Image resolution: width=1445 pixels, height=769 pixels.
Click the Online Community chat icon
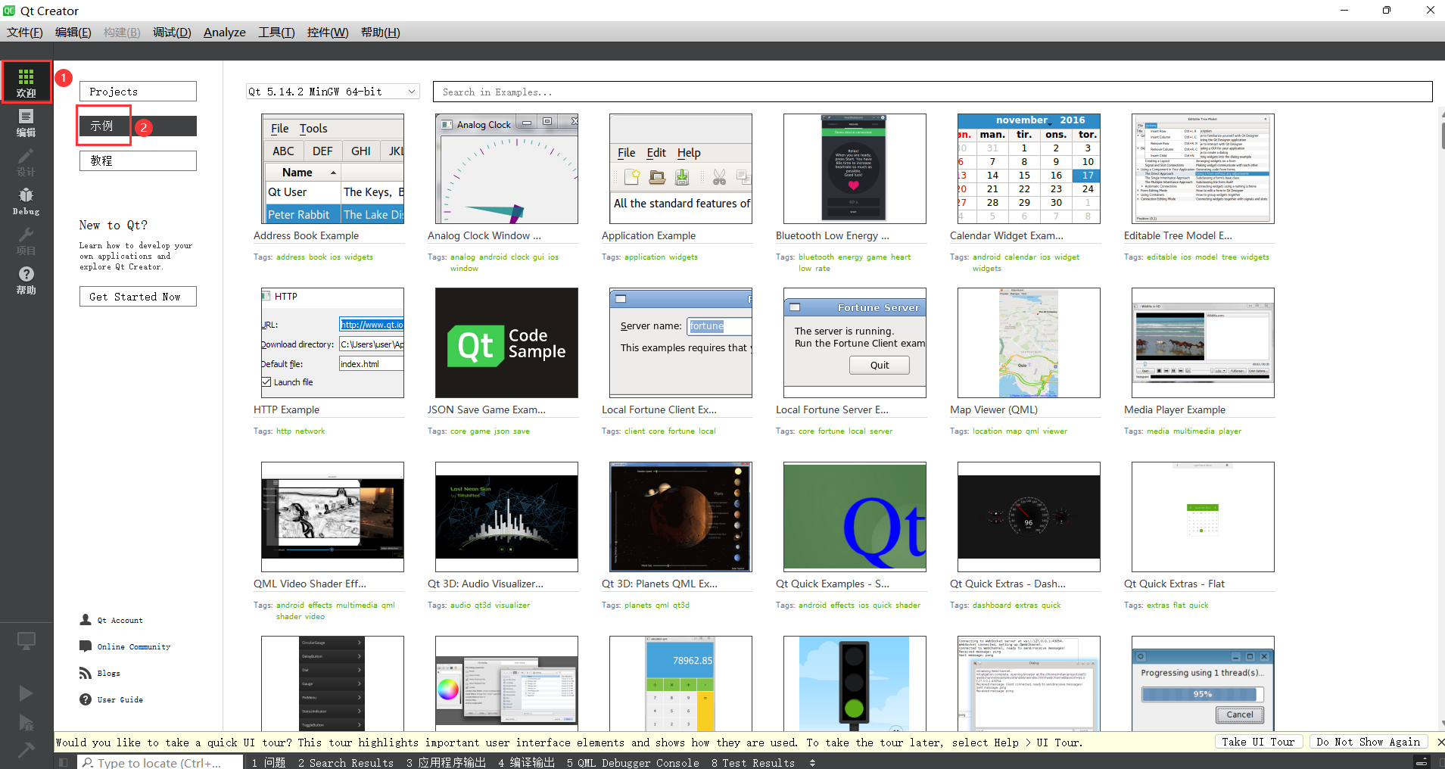(x=86, y=646)
